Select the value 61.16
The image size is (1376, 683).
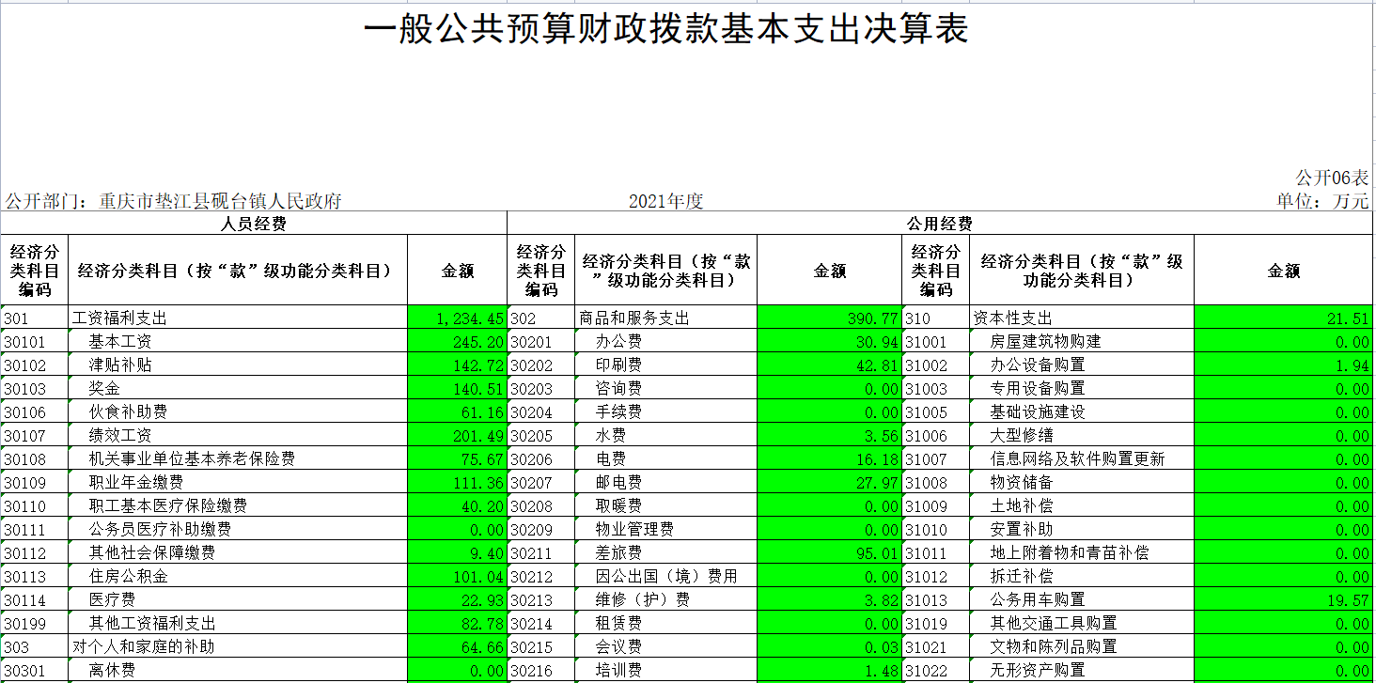point(458,411)
